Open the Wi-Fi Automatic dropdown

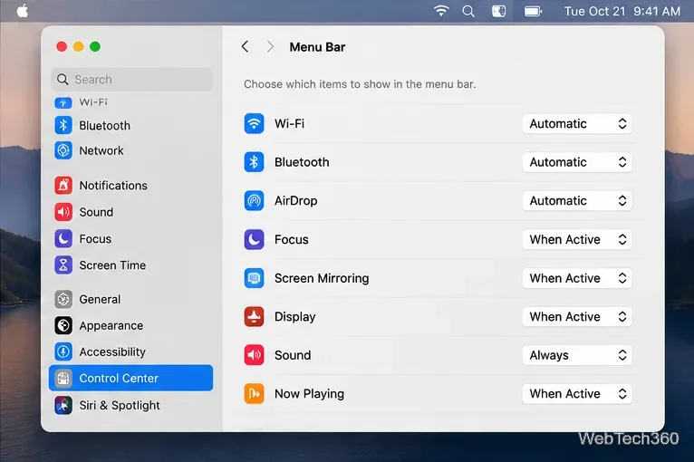(x=577, y=123)
